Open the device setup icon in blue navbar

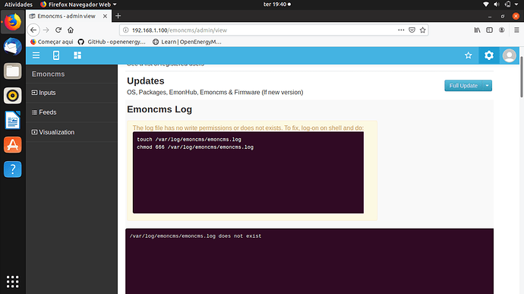click(56, 55)
